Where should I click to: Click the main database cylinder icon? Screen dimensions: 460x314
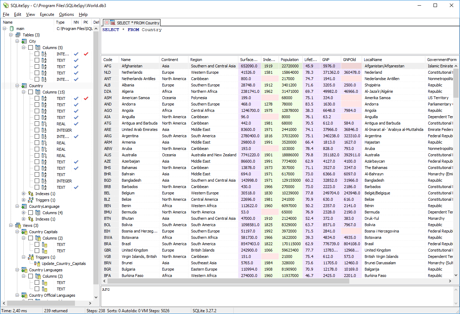coord(12,29)
